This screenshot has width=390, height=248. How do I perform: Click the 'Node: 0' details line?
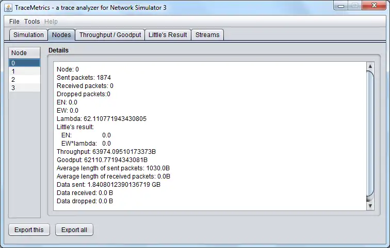tap(68, 69)
